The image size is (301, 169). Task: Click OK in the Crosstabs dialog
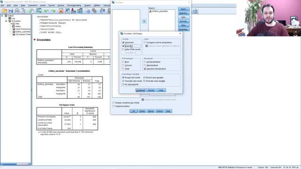click(x=134, y=111)
